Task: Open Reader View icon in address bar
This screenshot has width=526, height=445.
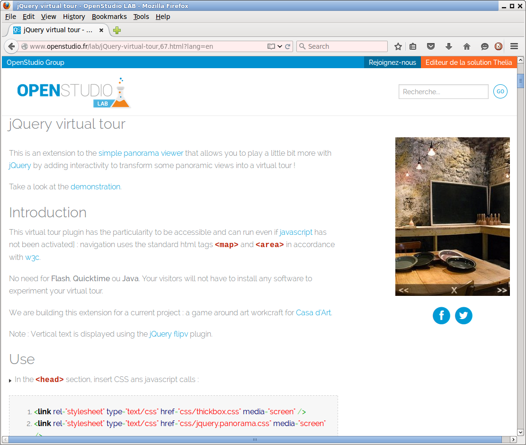Action: (271, 46)
